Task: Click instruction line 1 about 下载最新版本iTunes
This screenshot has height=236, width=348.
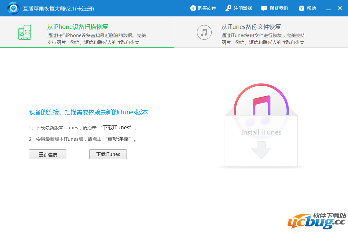Action: [x=83, y=128]
